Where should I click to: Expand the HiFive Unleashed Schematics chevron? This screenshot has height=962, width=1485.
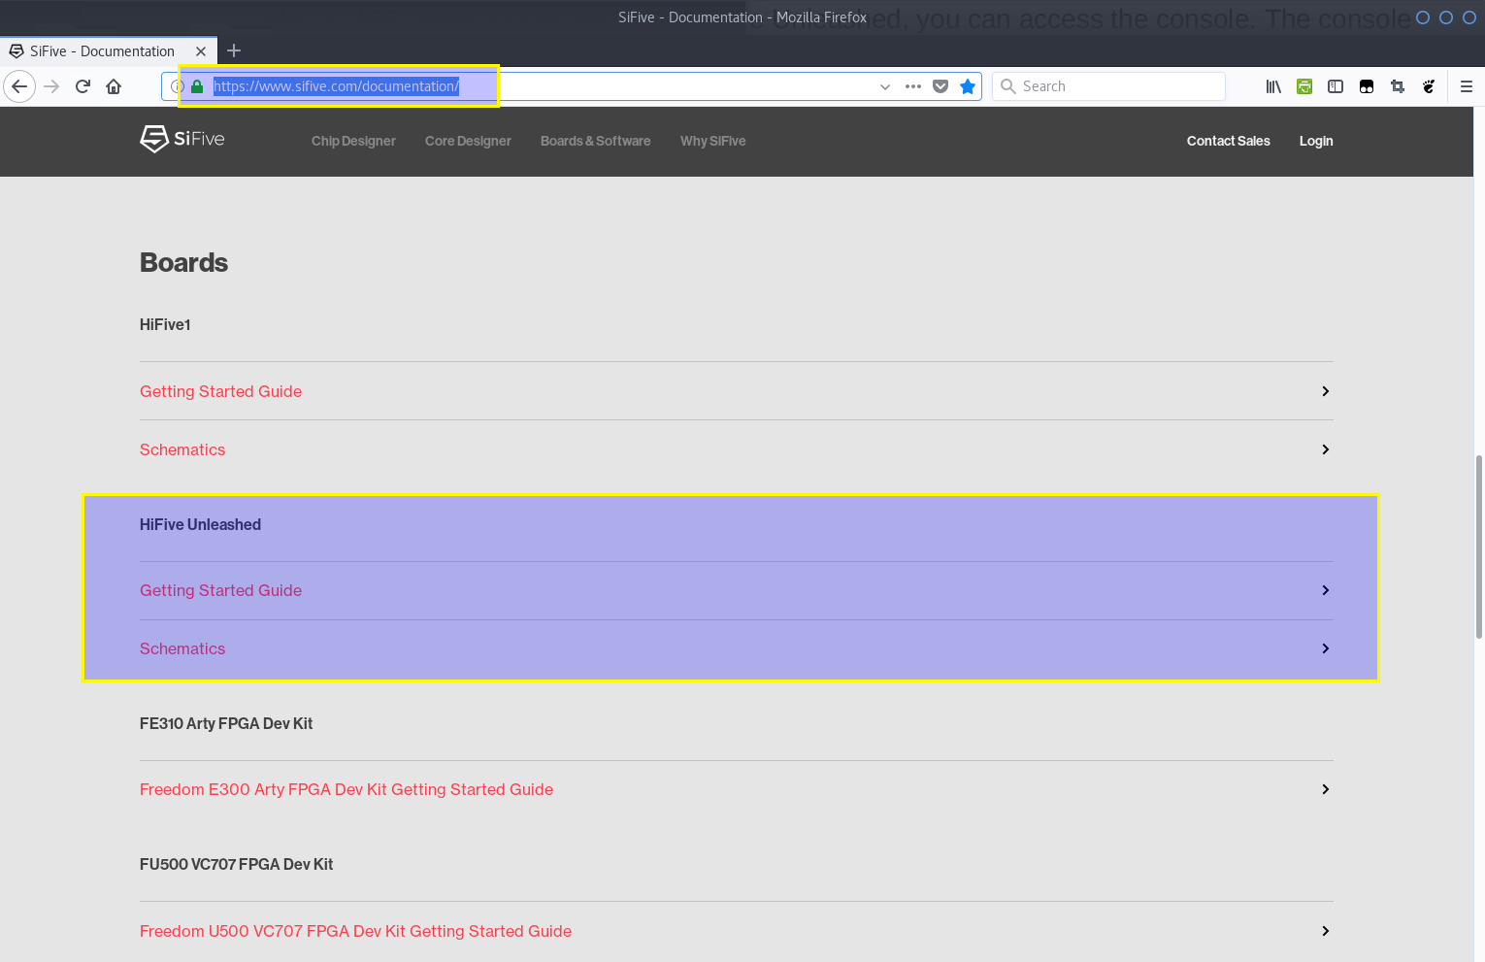[1326, 648]
